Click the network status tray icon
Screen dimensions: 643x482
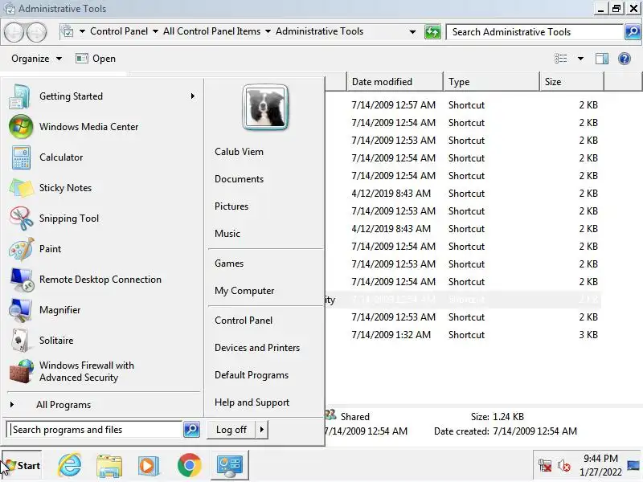[545, 466]
